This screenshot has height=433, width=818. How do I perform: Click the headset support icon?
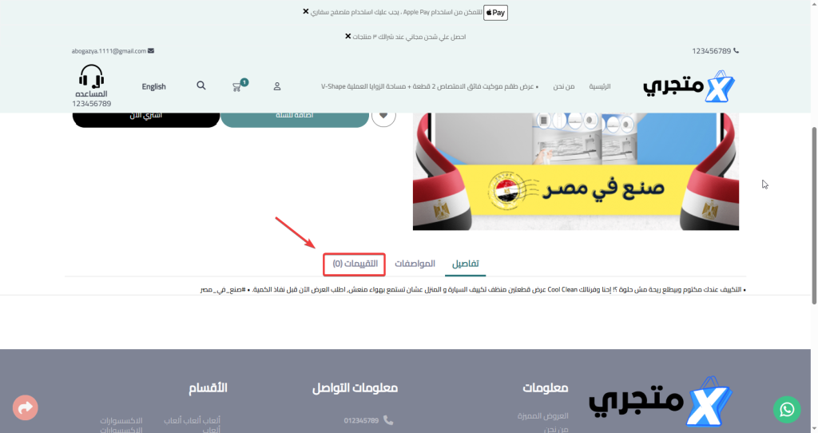click(x=92, y=77)
